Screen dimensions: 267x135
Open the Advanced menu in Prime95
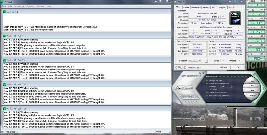19,6
